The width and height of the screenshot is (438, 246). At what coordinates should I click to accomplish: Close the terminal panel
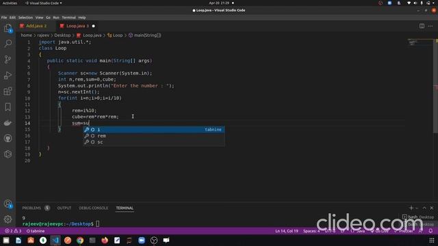[x=432, y=208]
